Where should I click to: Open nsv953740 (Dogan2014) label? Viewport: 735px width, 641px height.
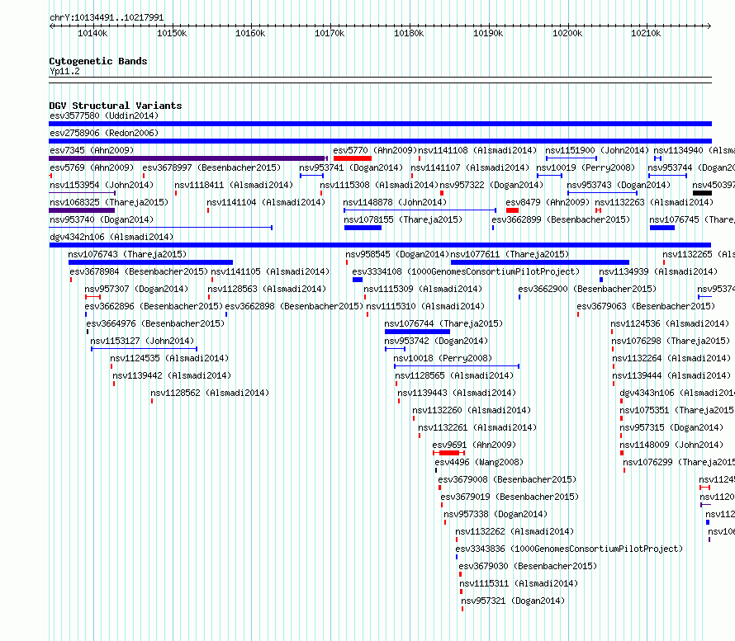pyautogui.click(x=102, y=219)
